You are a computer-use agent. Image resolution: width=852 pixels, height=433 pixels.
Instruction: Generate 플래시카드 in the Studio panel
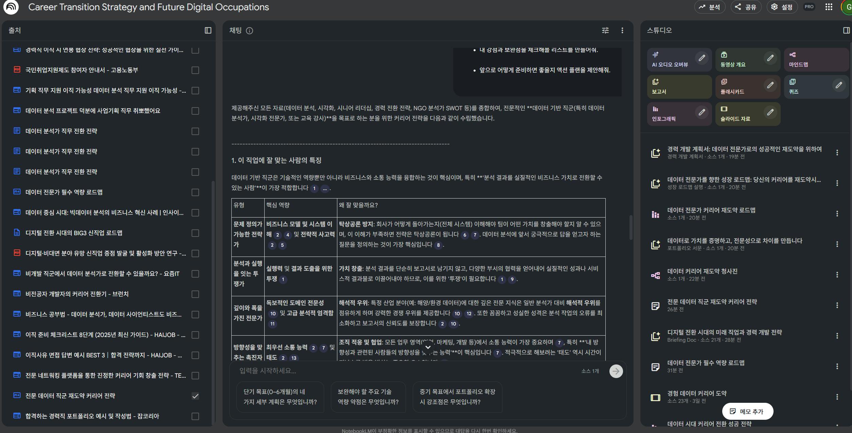[x=739, y=87]
